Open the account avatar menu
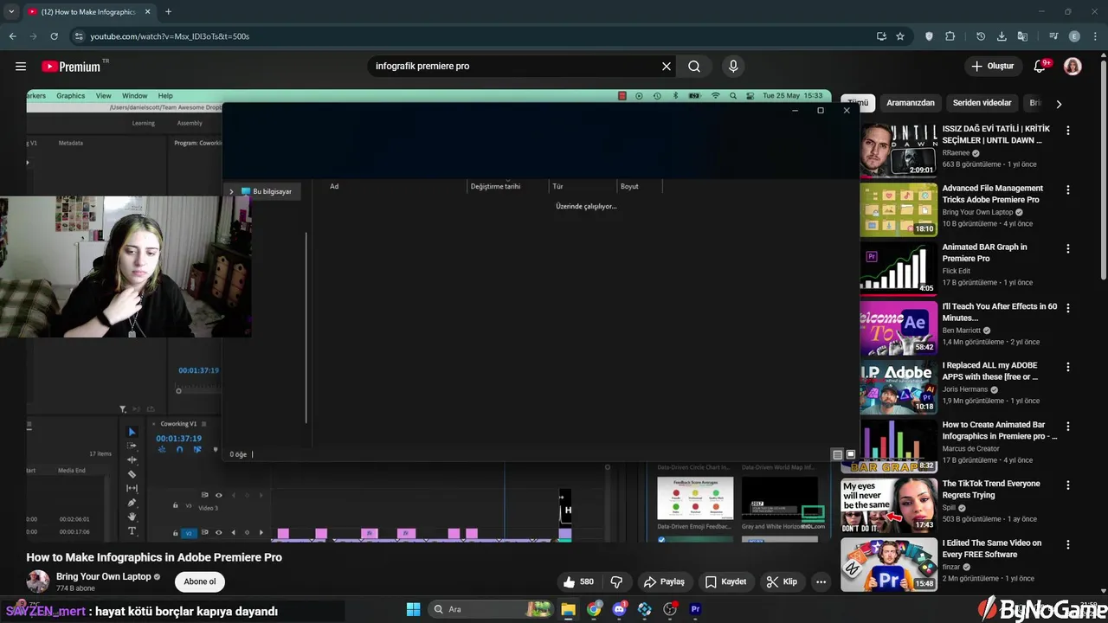1108x623 pixels. [1073, 66]
